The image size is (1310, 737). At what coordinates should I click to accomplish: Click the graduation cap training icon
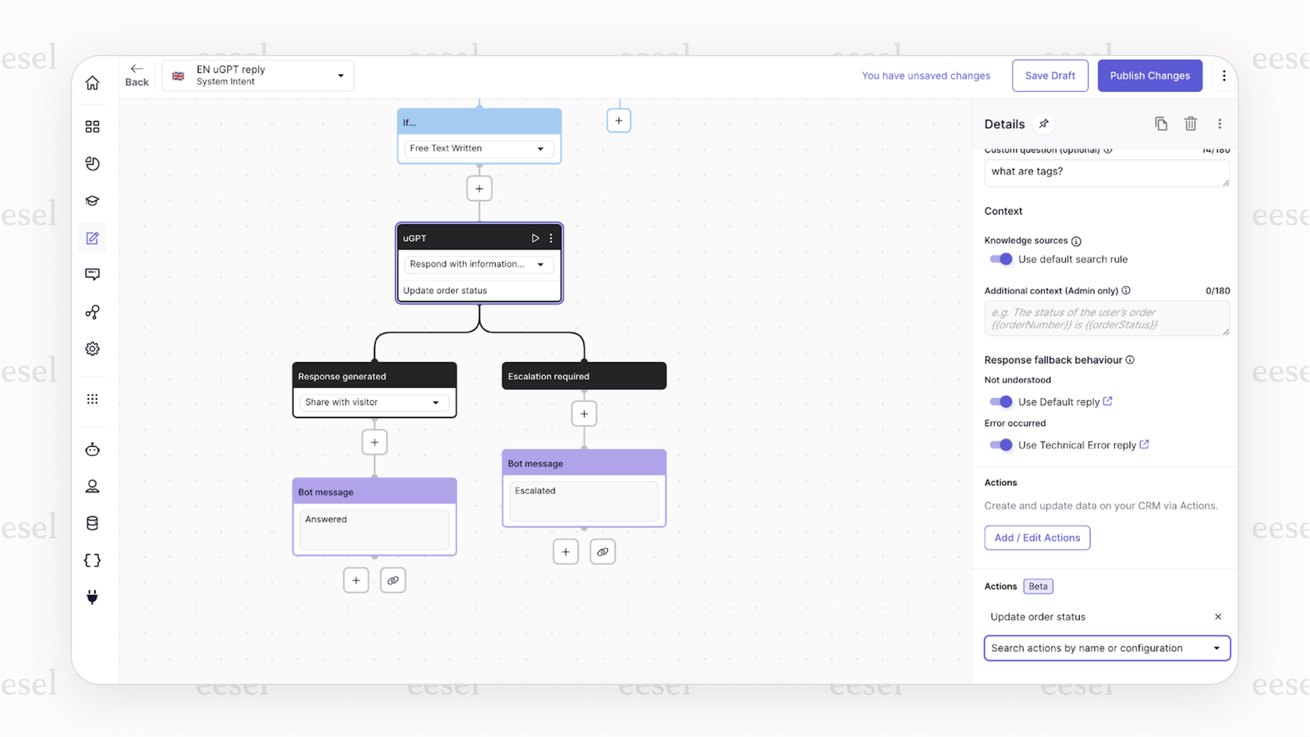(x=92, y=200)
